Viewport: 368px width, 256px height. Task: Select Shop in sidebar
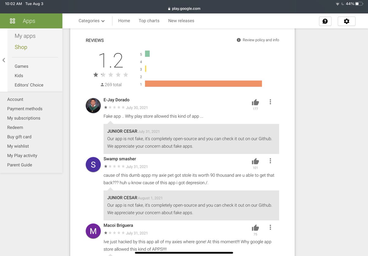[21, 47]
